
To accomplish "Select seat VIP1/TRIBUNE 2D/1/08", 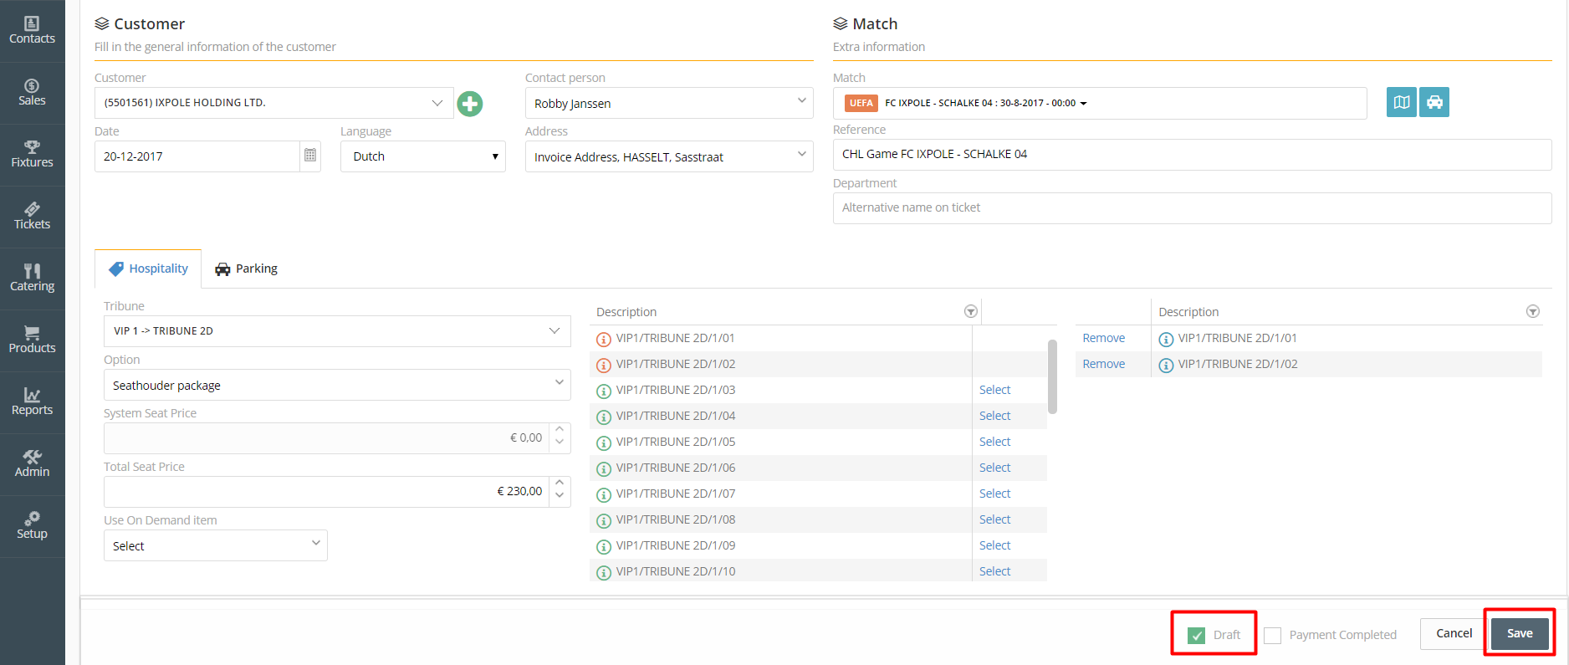I will point(994,519).
